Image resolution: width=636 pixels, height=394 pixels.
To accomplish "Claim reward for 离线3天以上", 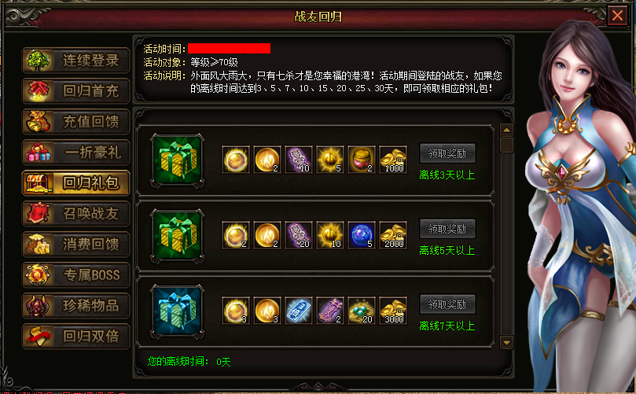I will click(x=447, y=153).
